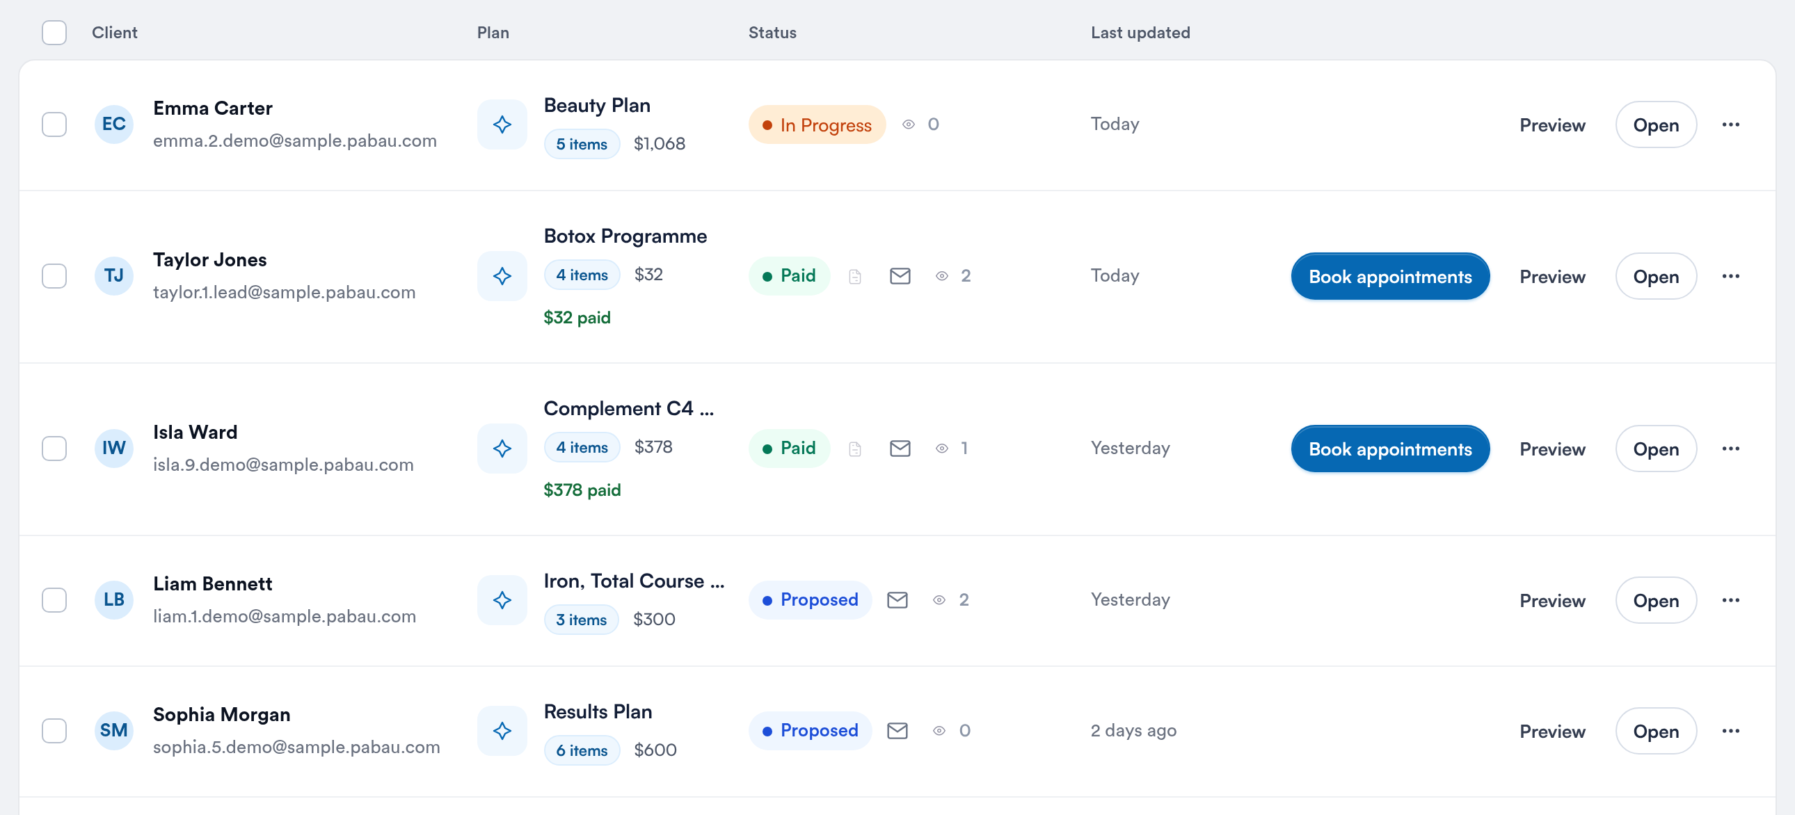Click Emma Carter's client name
Viewport: 1795px width, 815px height.
coord(212,108)
